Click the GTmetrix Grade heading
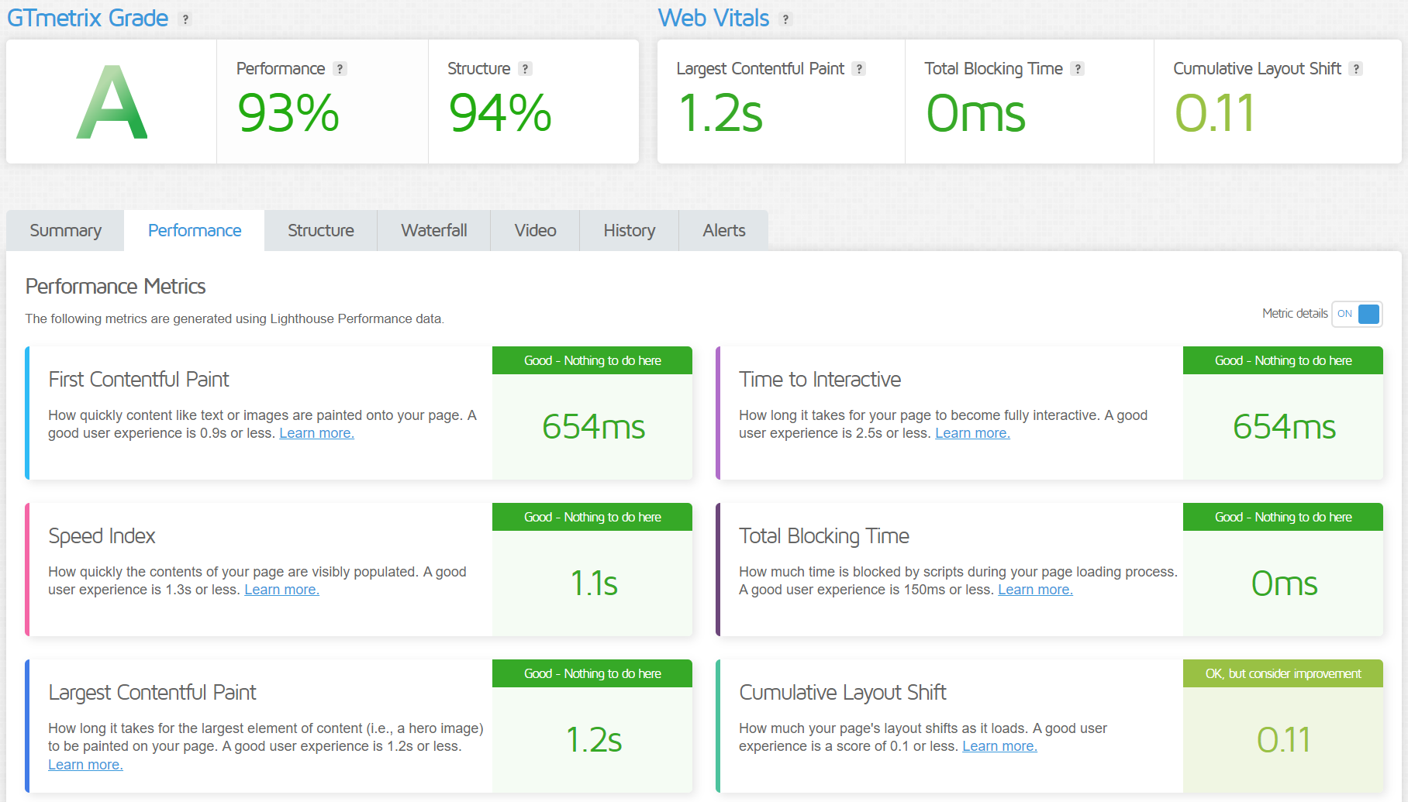This screenshot has width=1408, height=802. [x=88, y=18]
